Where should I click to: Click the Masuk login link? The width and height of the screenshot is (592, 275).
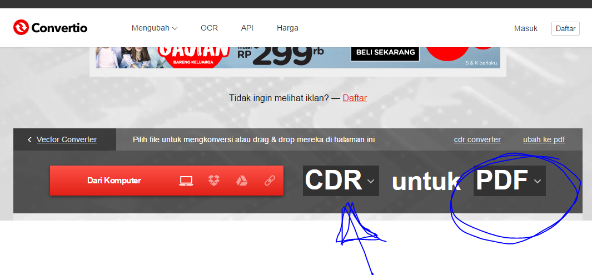(x=525, y=28)
